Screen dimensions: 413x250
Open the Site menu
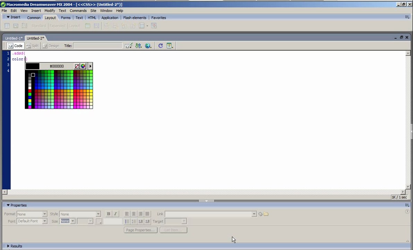tap(93, 10)
